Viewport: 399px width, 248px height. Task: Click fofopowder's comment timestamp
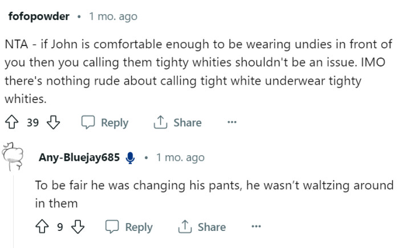pos(113,16)
